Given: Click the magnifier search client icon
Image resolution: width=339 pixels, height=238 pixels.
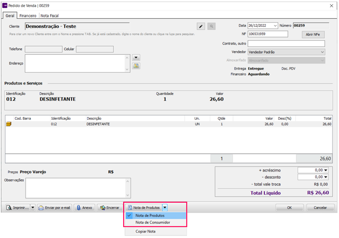Looking at the screenshot, I should pos(212,27).
